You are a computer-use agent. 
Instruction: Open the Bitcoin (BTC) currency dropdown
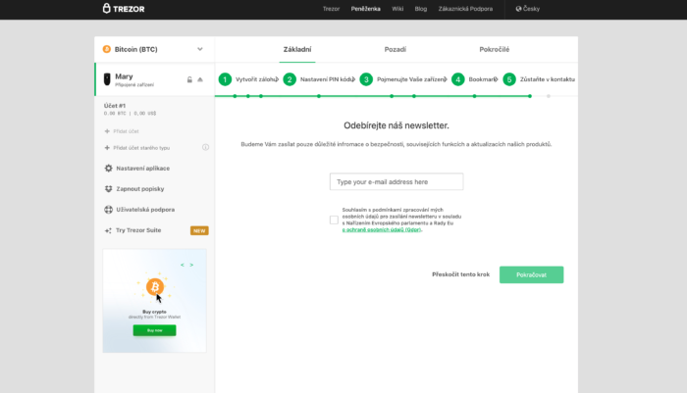click(154, 48)
